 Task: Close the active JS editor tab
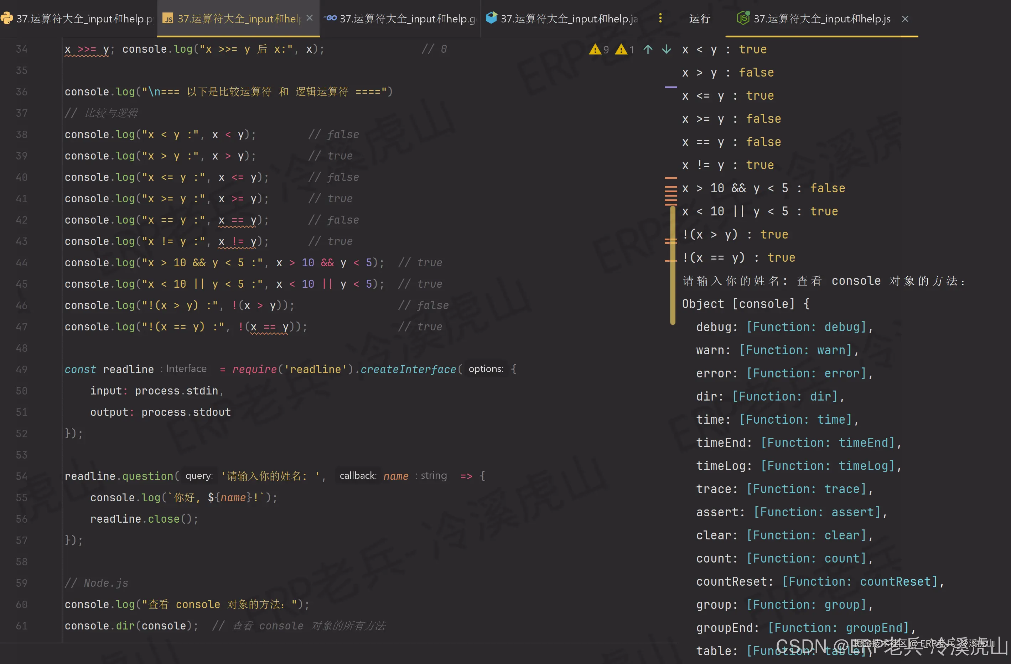309,18
